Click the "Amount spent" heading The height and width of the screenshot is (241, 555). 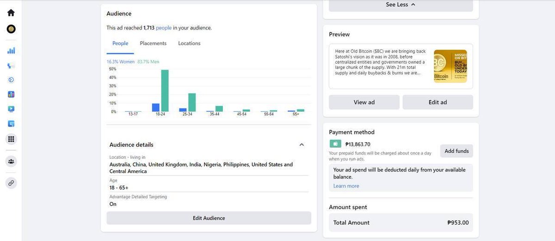(348, 207)
